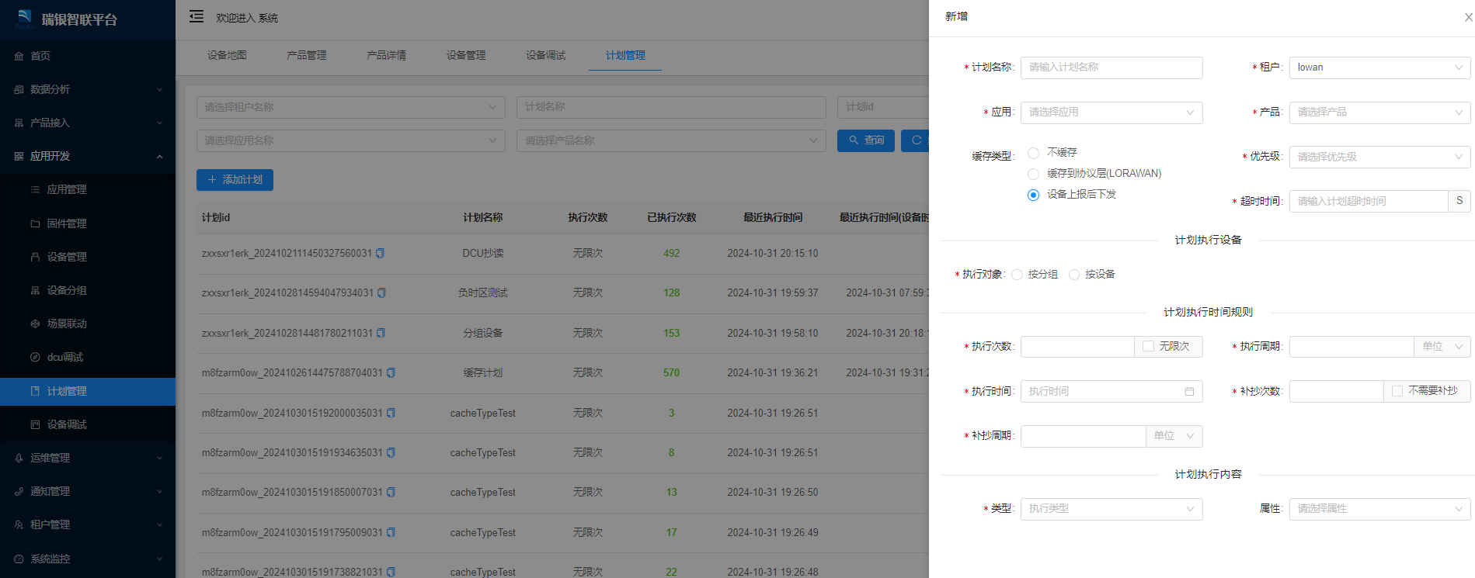Click the 系统监控 icon in the sidebar
The height and width of the screenshot is (578, 1475).
19,559
